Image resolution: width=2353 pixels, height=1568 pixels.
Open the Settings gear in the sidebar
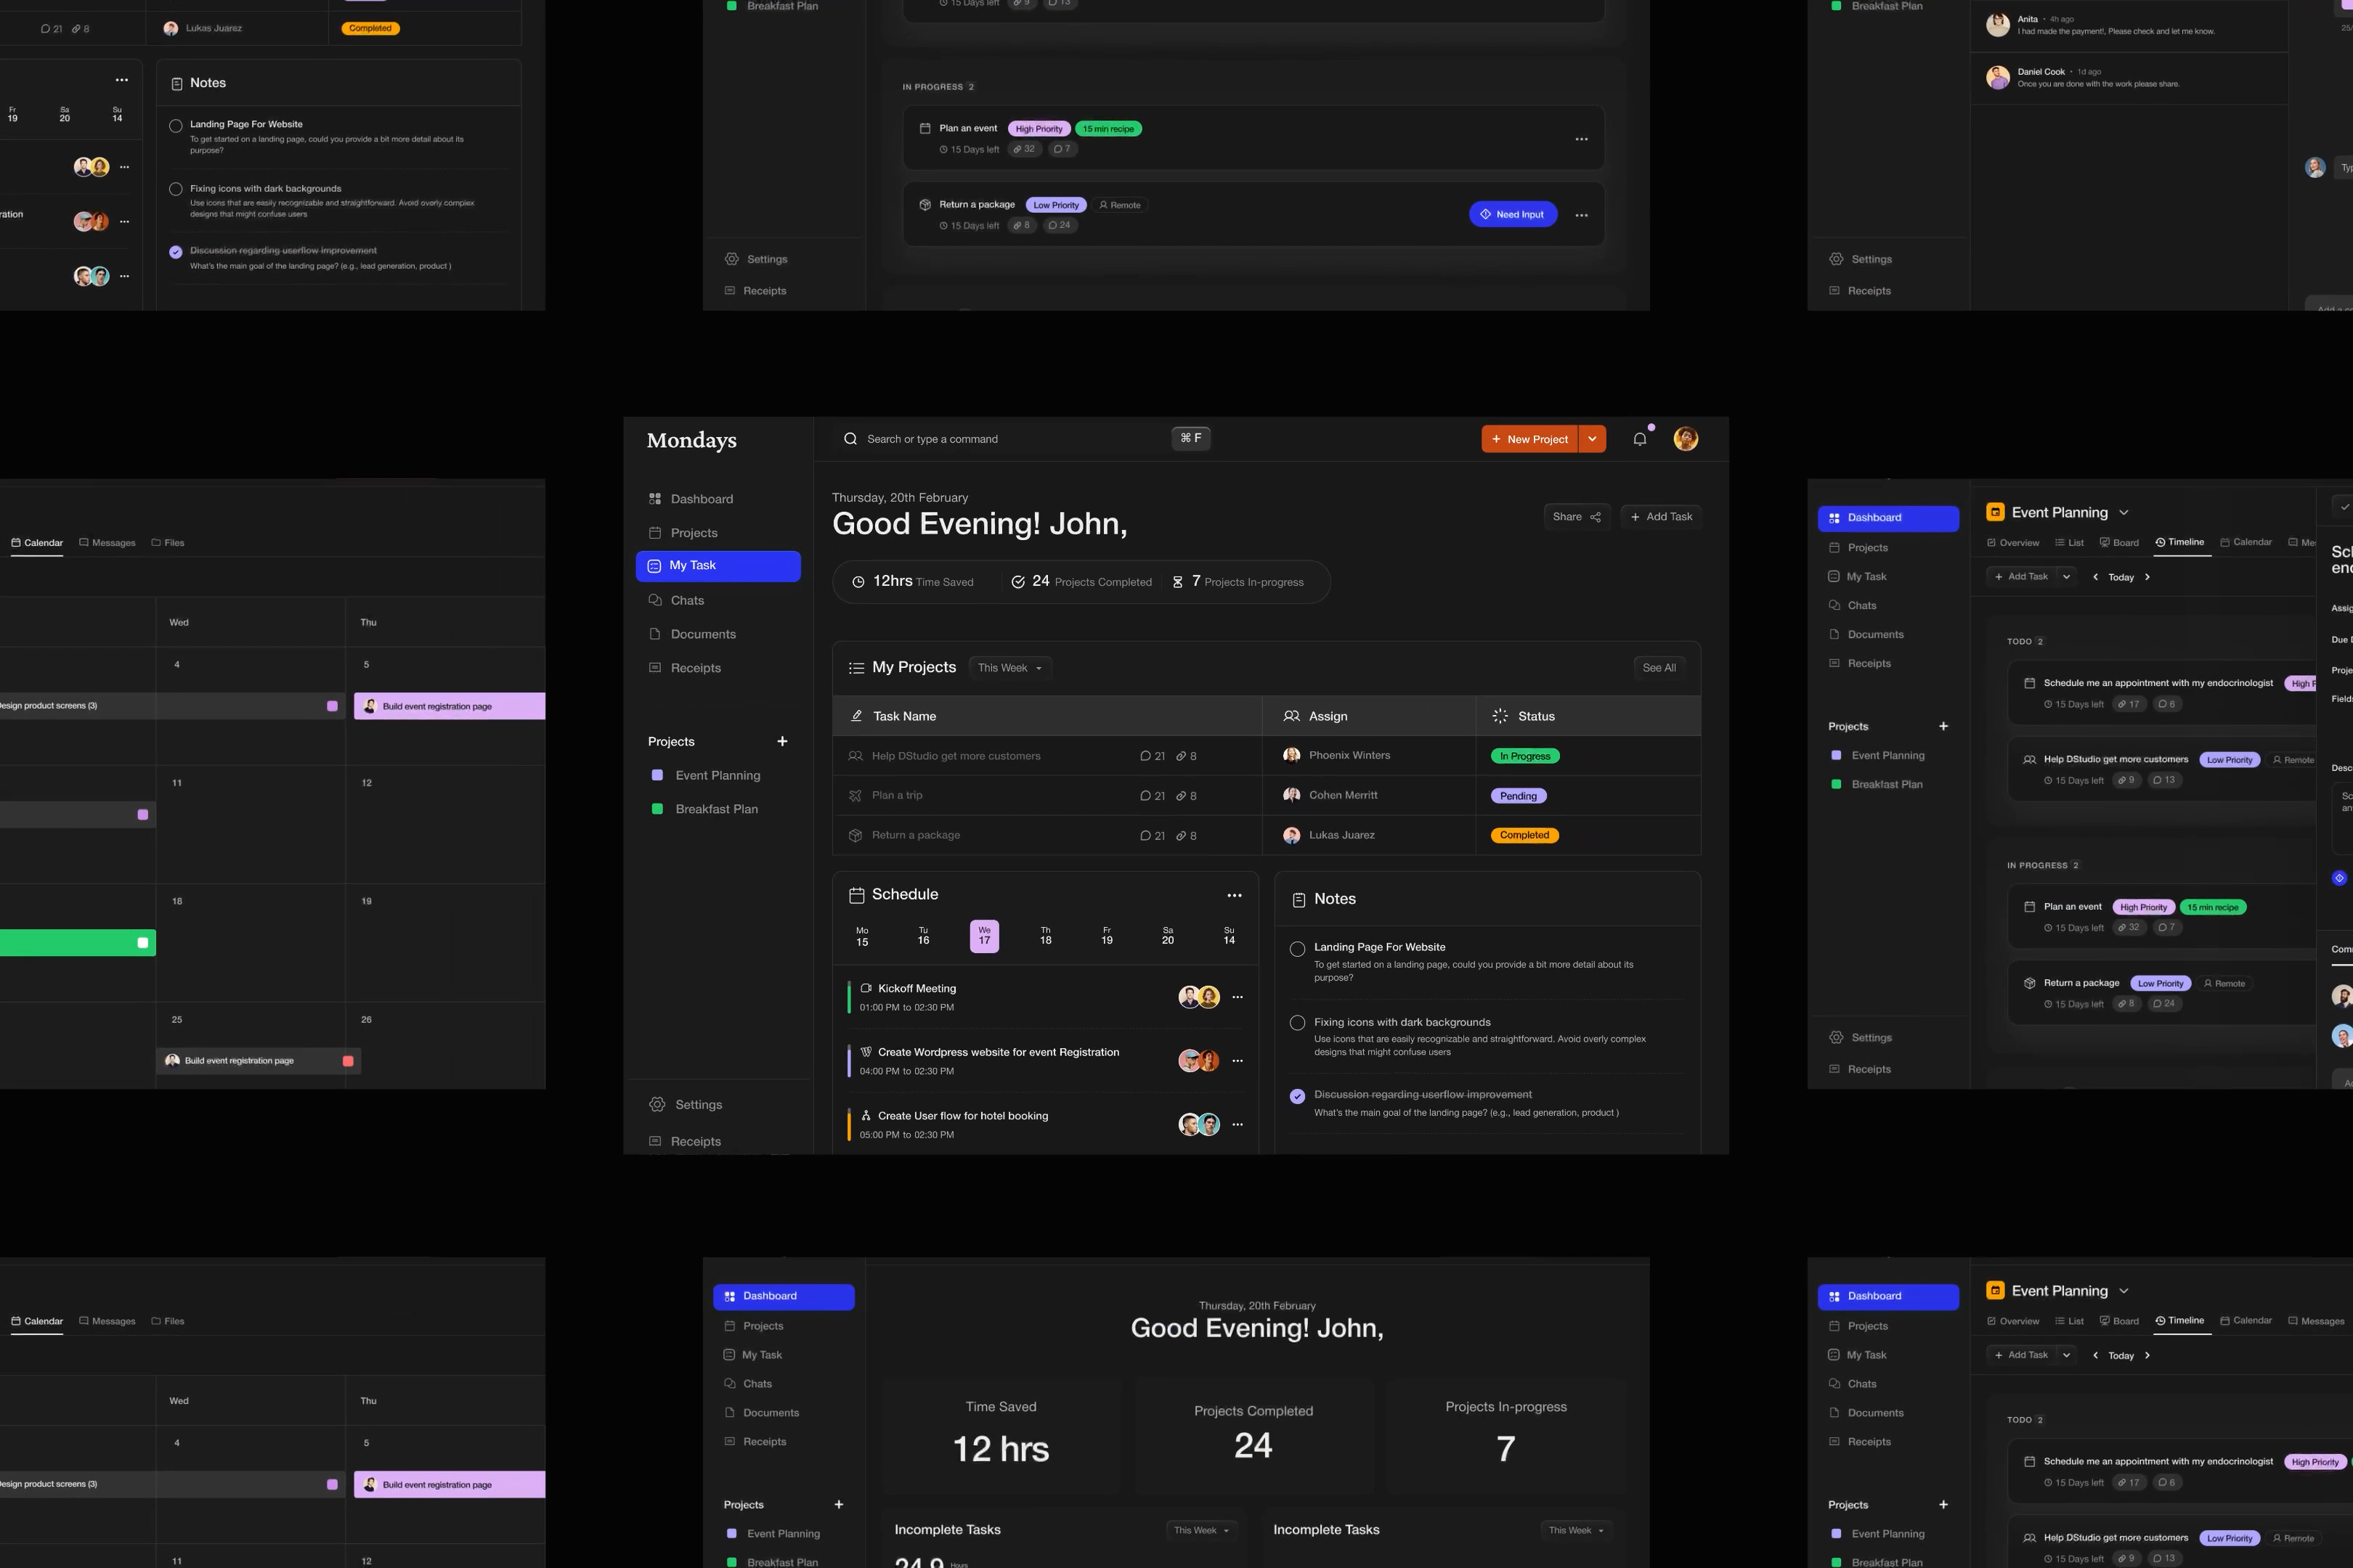coord(657,1104)
